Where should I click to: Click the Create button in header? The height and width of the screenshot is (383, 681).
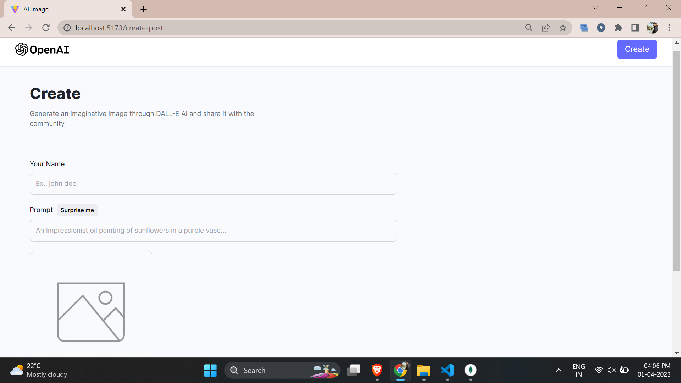(x=637, y=49)
